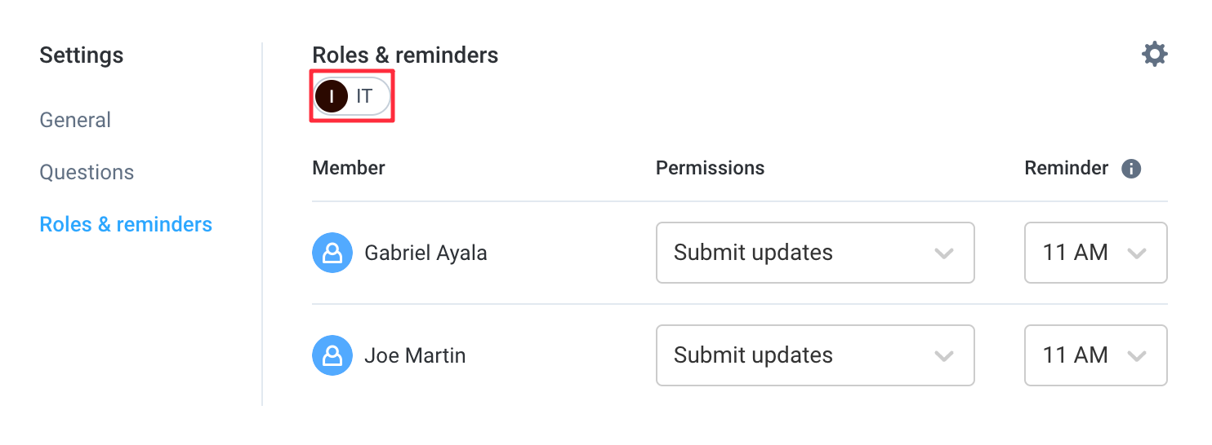Screen dimensions: 1212x445
Task: Click the Gabriel Ayala member name
Action: 426,253
